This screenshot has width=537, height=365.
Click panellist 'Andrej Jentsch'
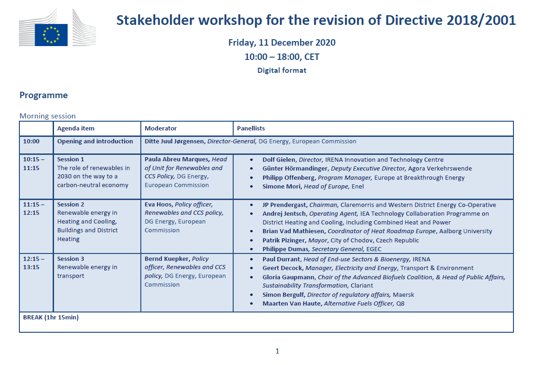pos(284,214)
